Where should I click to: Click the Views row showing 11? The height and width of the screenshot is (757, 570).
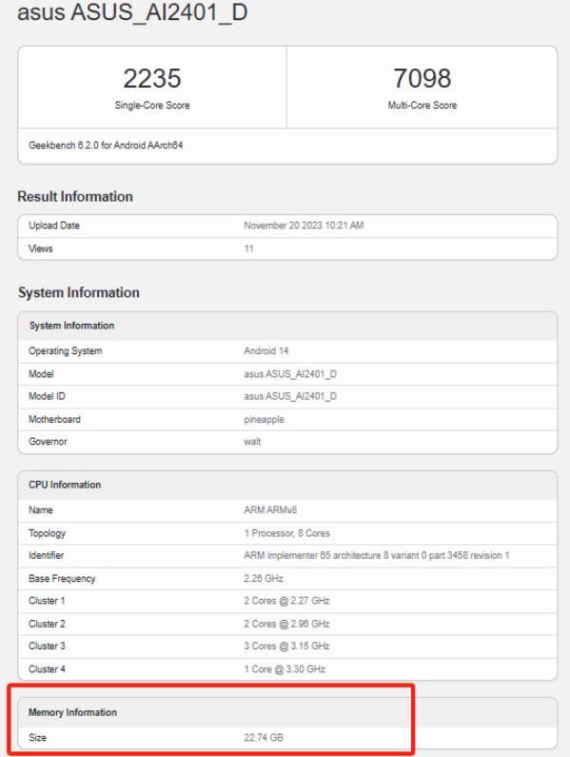pyautogui.click(x=287, y=249)
